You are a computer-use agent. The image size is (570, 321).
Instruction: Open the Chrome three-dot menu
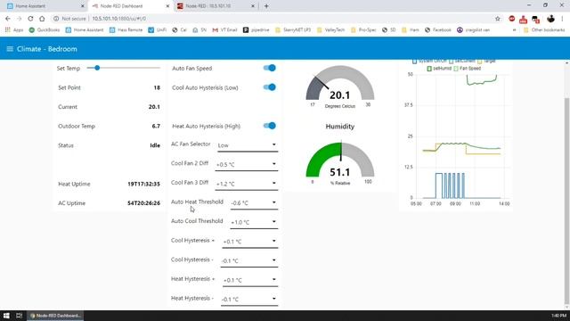click(x=563, y=19)
